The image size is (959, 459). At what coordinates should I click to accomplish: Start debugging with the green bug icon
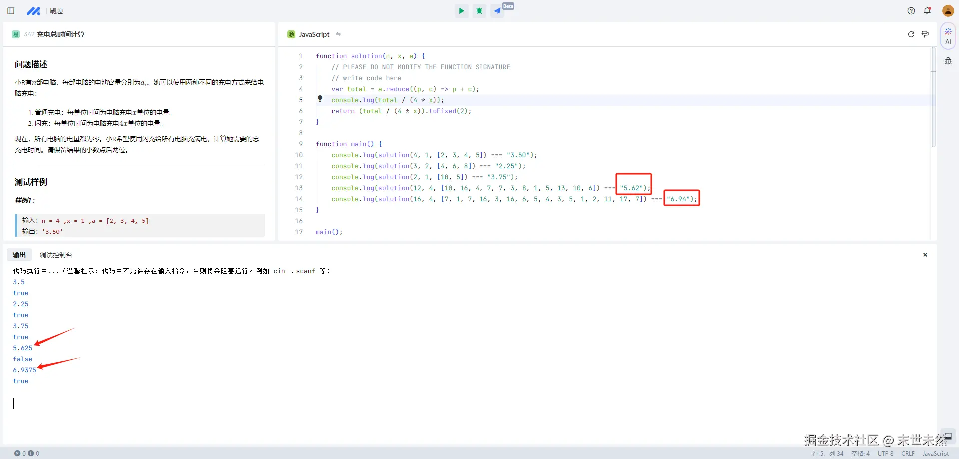(x=479, y=11)
